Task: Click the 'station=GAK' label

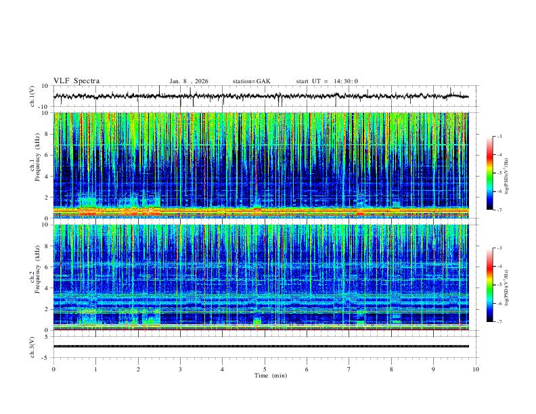Action: pos(251,81)
